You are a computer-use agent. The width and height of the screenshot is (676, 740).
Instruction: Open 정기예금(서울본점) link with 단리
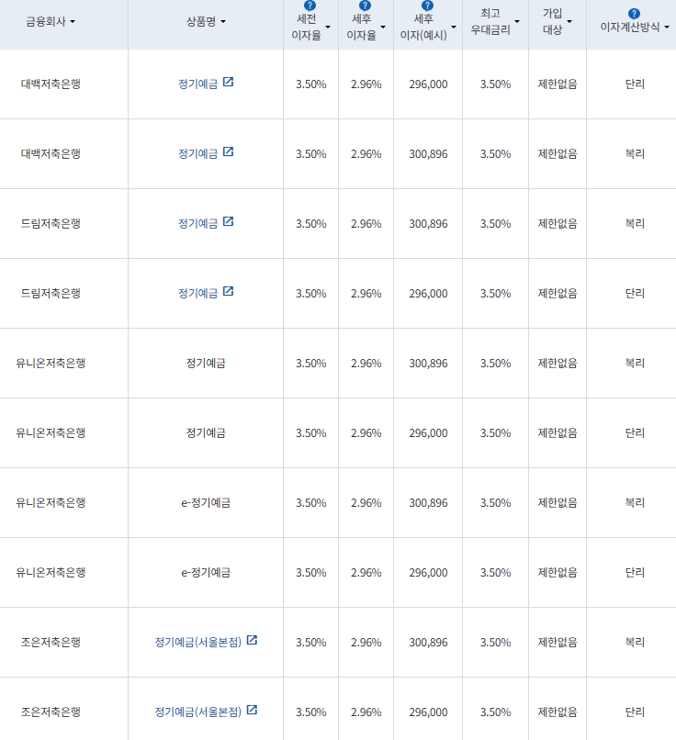(x=198, y=712)
